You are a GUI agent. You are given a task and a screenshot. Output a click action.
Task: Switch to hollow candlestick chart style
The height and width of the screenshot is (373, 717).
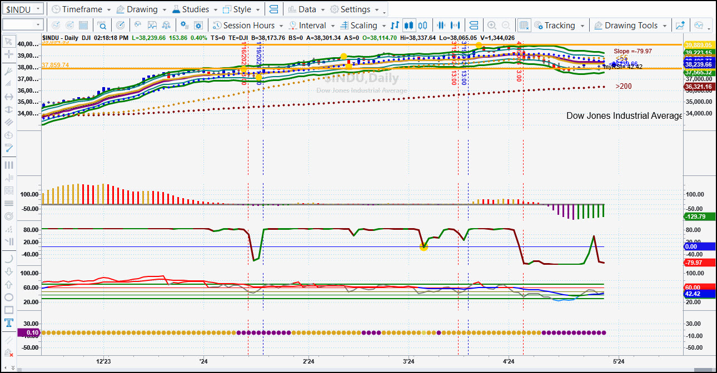pos(423,25)
